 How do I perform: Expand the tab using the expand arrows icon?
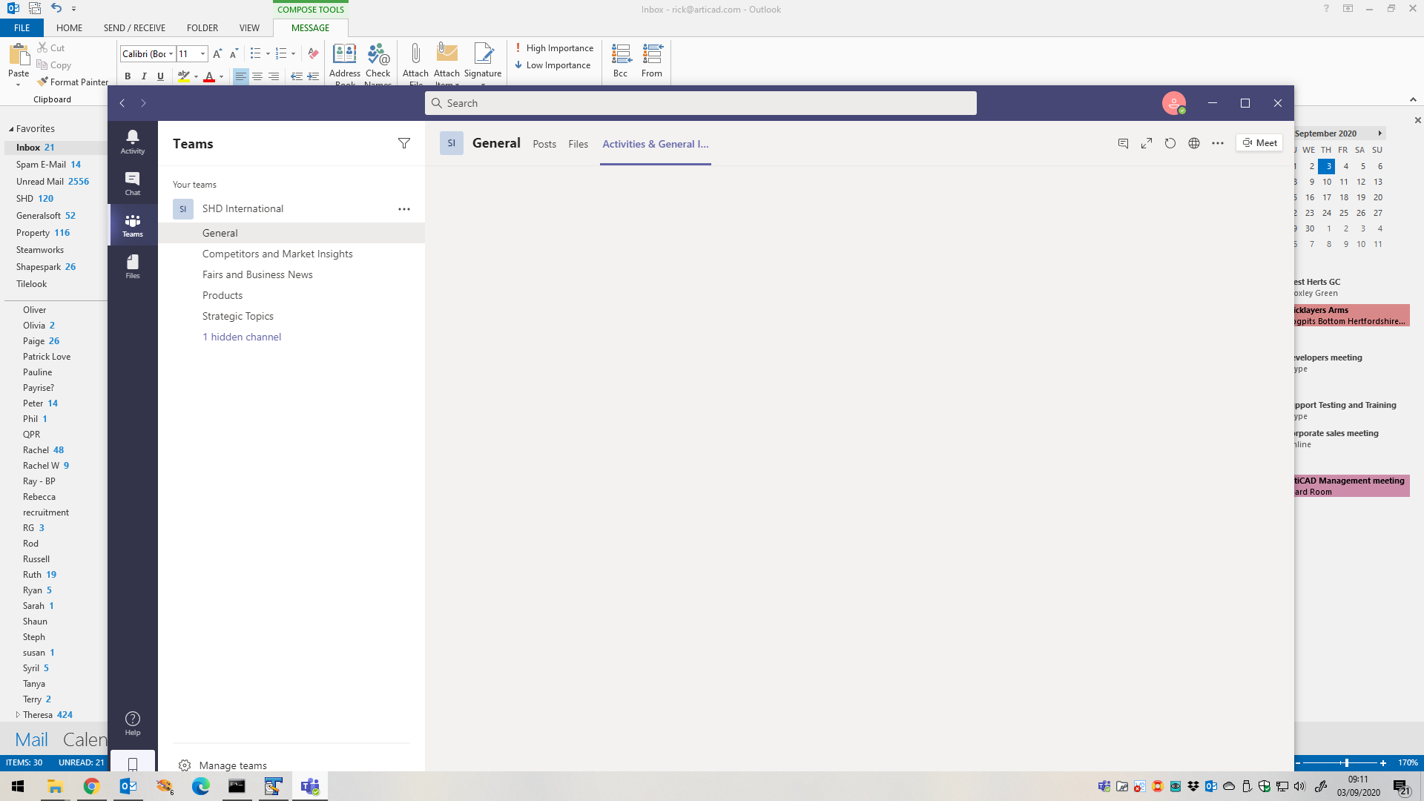pos(1147,143)
